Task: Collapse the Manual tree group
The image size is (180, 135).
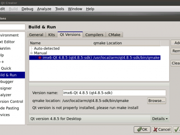Action: pyautogui.click(x=31, y=53)
